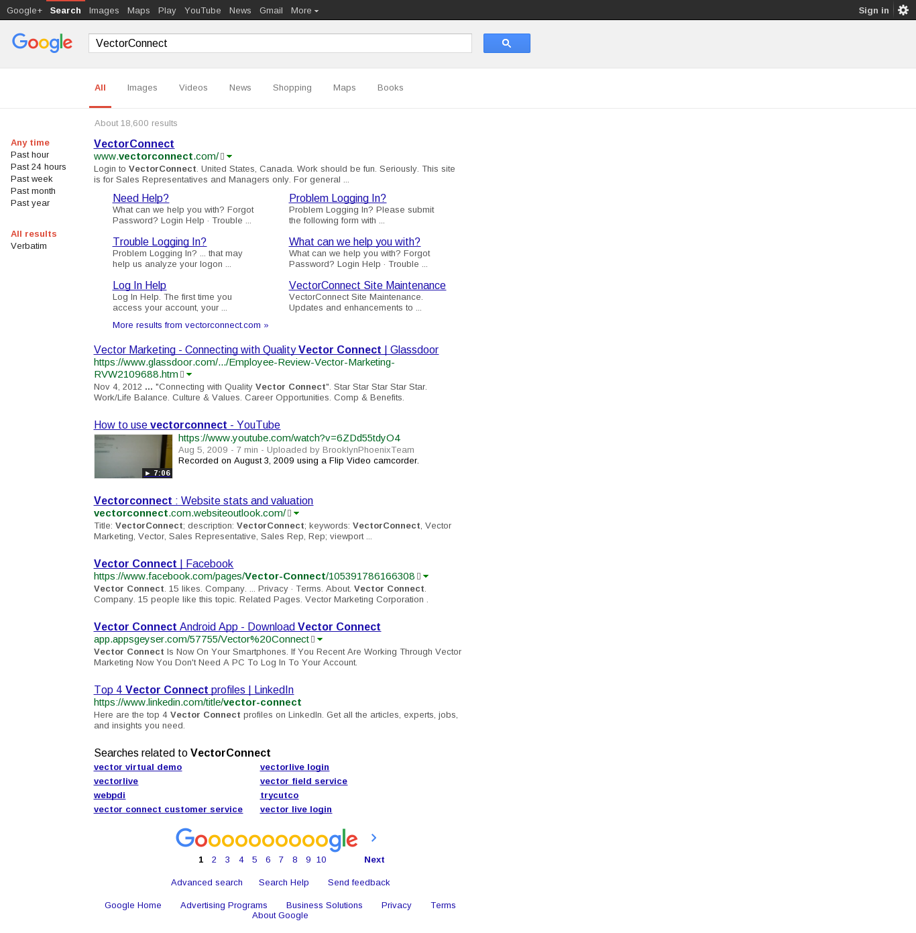The image size is (916, 933).
Task: Filter results to Past week
Action: [32, 179]
